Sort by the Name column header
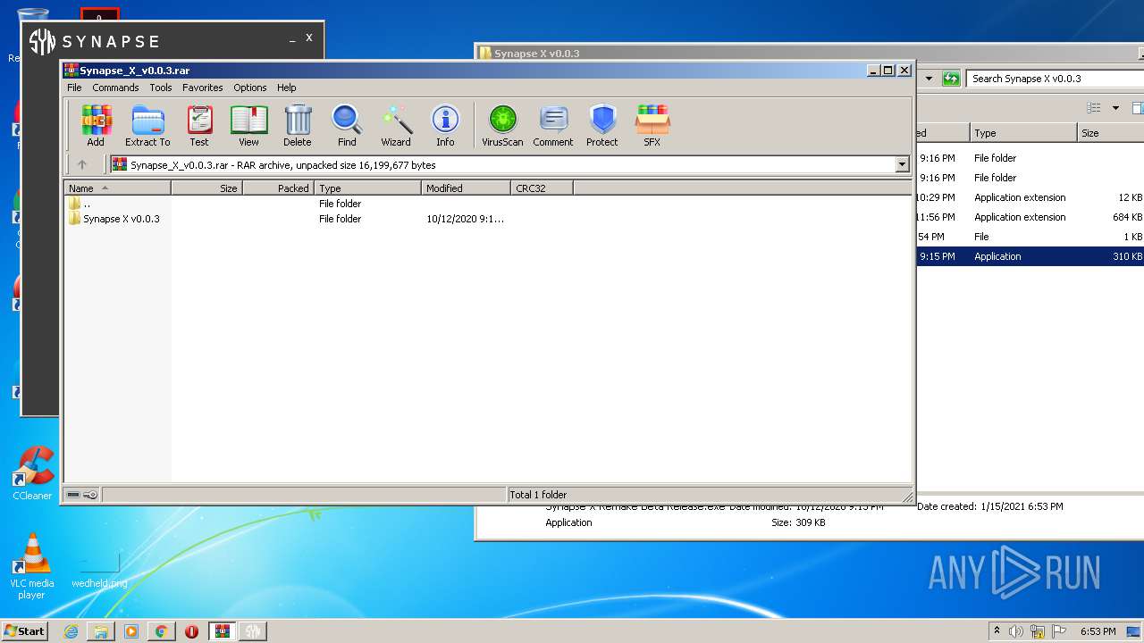The height and width of the screenshot is (643, 1144). click(x=117, y=188)
